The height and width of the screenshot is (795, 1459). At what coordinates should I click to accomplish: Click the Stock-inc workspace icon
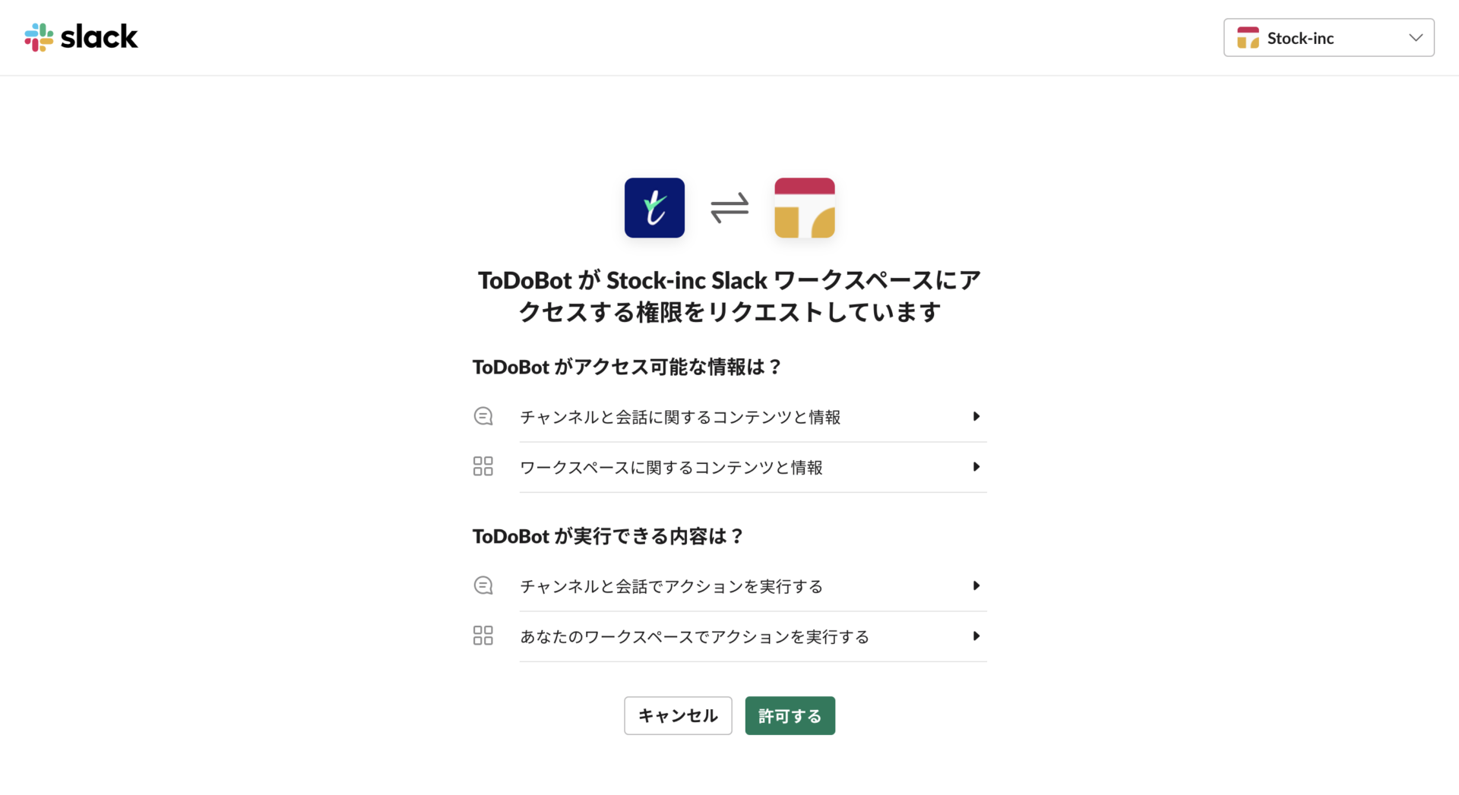804,207
